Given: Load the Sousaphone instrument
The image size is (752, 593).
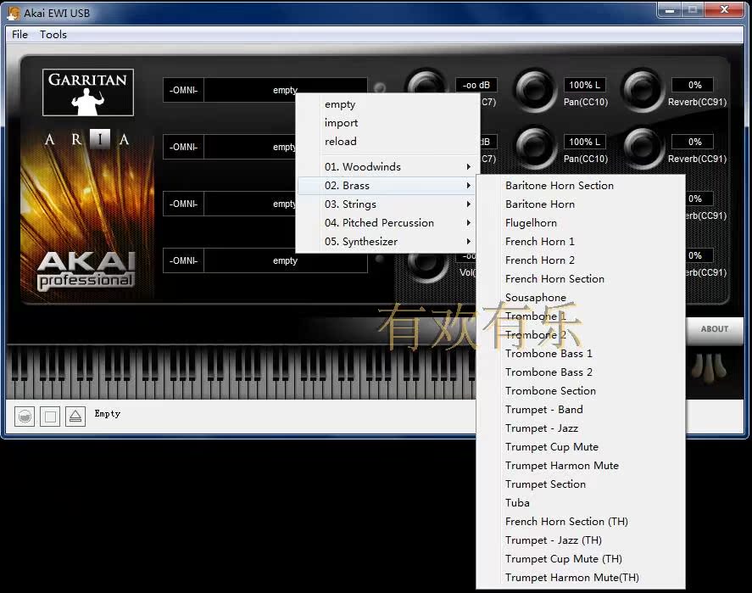Looking at the screenshot, I should [581, 298].
